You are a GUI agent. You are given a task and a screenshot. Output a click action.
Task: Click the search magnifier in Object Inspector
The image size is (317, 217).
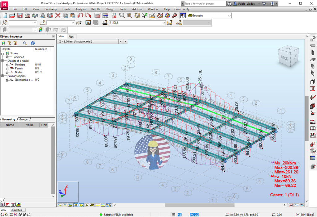pyautogui.click(x=25, y=43)
